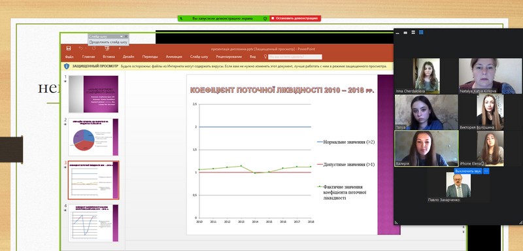This screenshot has height=251, width=523.
Task: Click the Redo icon in quick access toolbar
Action: (93, 48)
